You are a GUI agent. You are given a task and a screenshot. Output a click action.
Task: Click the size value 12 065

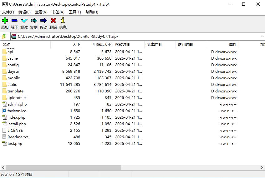pyautogui.click(x=74, y=144)
